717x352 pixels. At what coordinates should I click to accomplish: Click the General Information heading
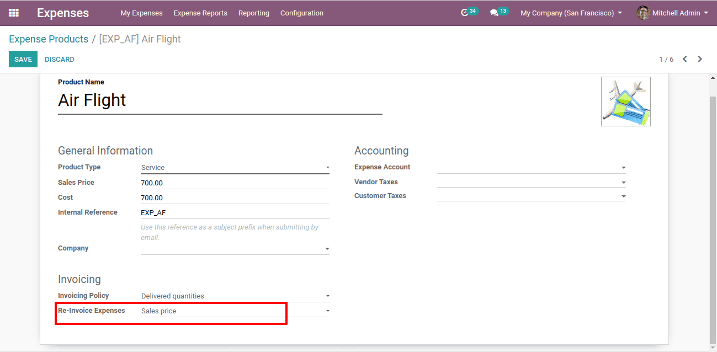(105, 151)
